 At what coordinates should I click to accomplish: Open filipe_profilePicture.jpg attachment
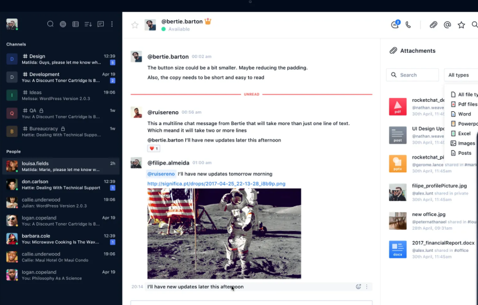coord(433,192)
